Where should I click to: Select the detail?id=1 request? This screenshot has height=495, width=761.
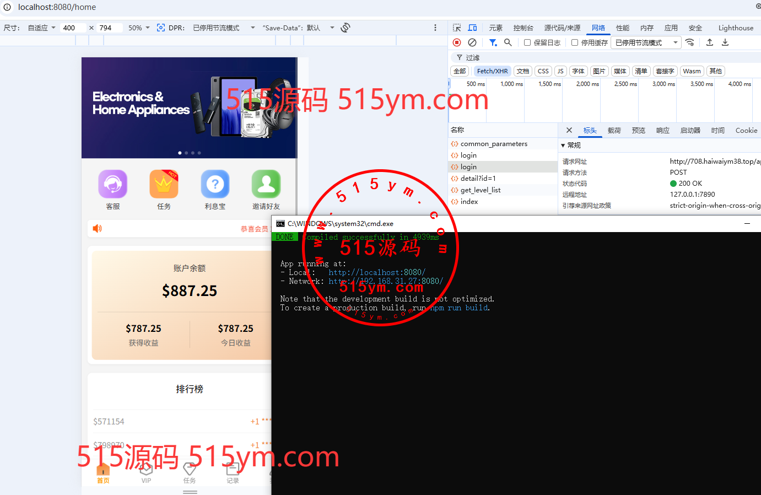pyautogui.click(x=478, y=179)
